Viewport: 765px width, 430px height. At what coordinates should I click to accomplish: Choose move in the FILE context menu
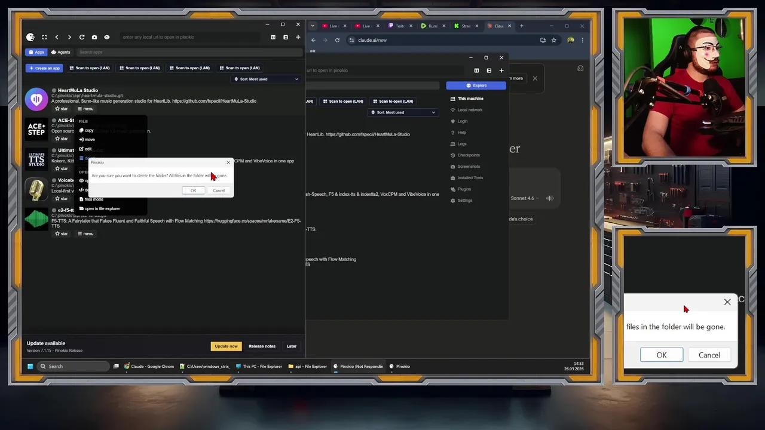click(x=87, y=139)
